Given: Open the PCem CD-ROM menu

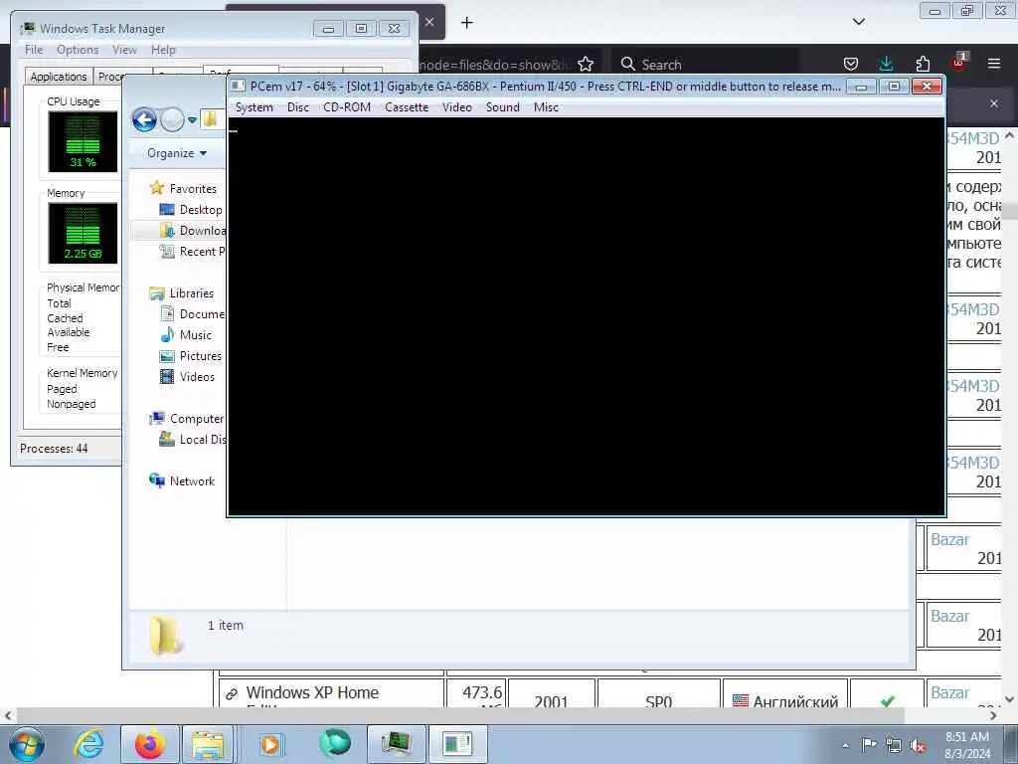Looking at the screenshot, I should coord(347,107).
